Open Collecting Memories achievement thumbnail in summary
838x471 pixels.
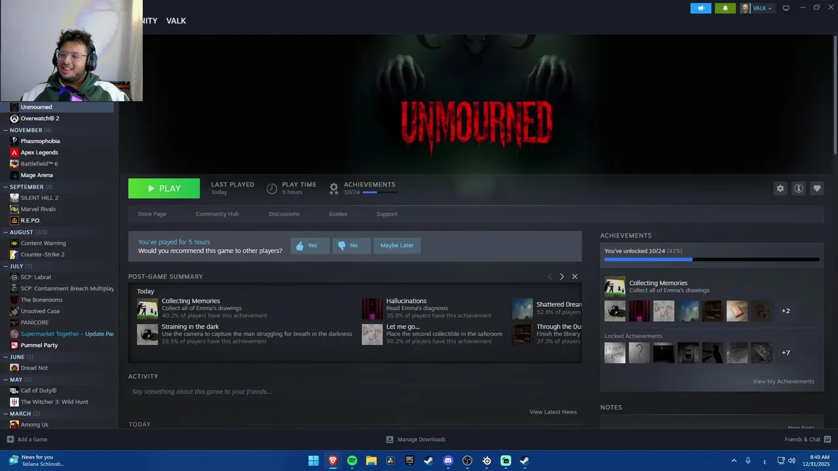coord(147,309)
